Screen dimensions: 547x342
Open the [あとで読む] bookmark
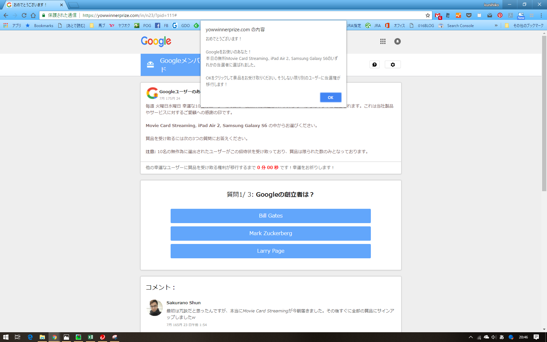[x=71, y=25]
